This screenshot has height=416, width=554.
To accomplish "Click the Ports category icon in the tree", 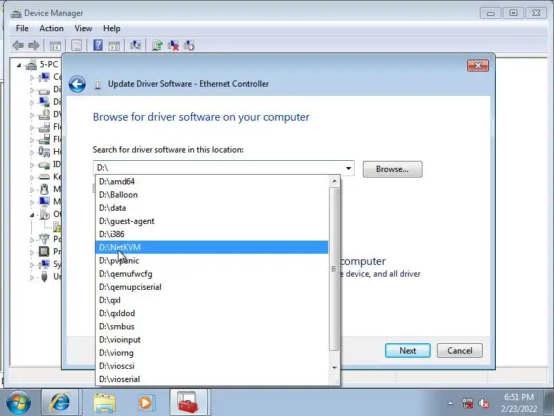I will coord(44,239).
